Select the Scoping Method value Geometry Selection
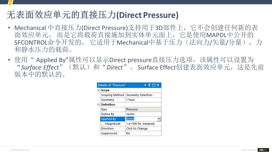Screen dimensions: 272x153 (x=143, y=95)
